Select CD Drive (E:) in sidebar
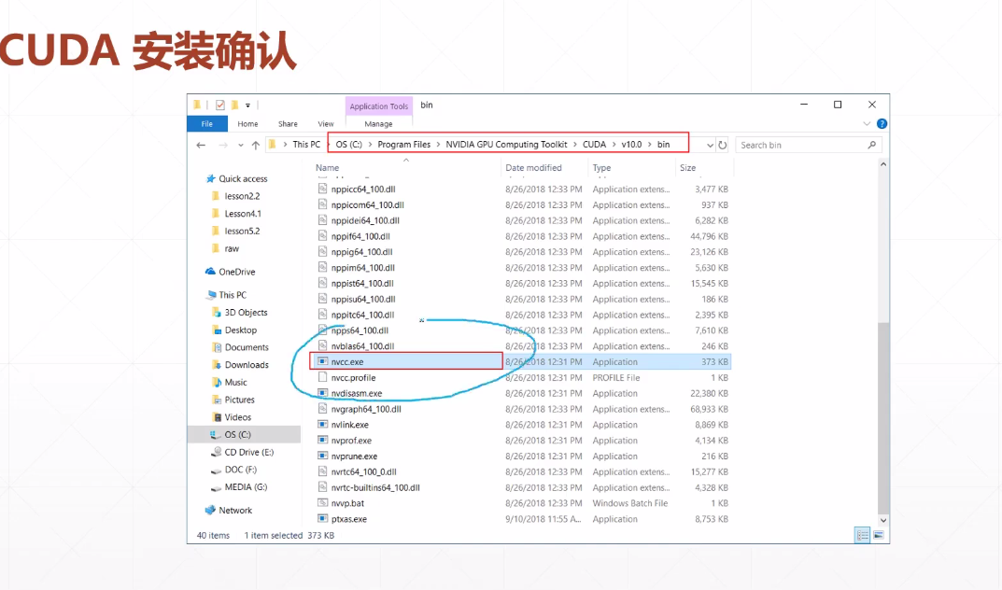This screenshot has height=590, width=1002. coord(248,452)
